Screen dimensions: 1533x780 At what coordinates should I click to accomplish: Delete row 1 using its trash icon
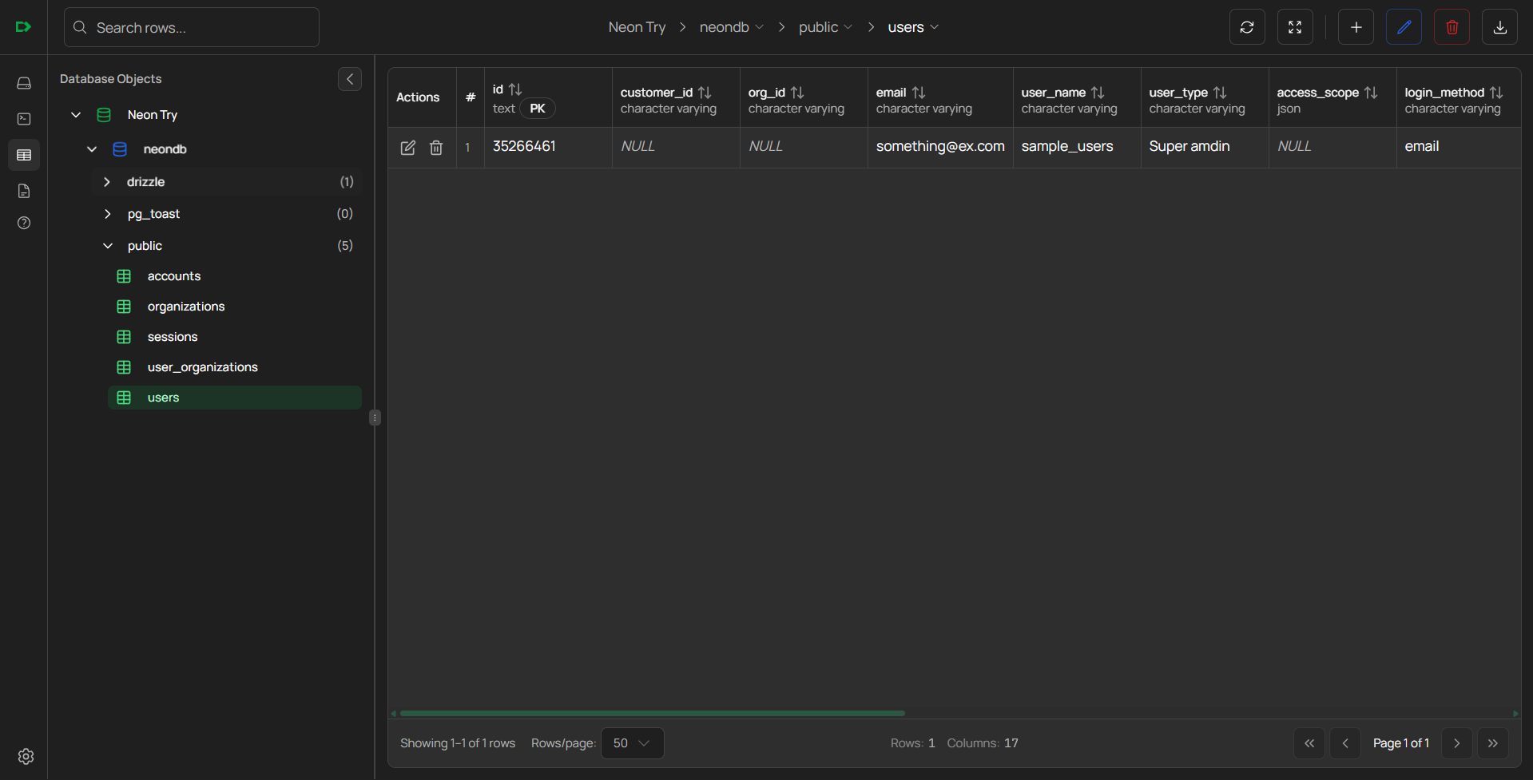coord(435,148)
